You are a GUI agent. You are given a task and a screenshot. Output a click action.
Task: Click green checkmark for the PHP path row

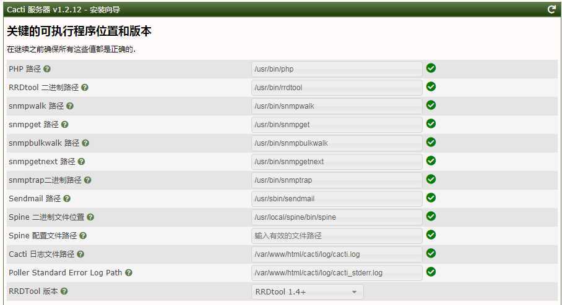pos(431,68)
